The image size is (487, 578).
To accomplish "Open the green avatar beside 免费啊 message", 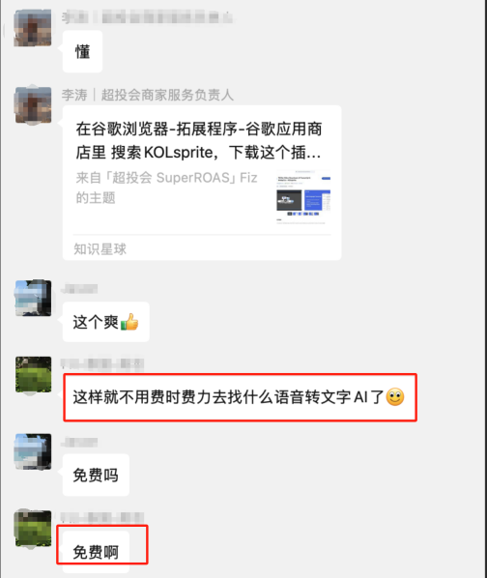I will 33,529.
